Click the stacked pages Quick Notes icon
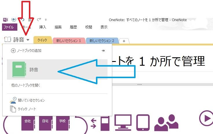This screenshot has height=134, width=213. pyautogui.click(x=13, y=109)
